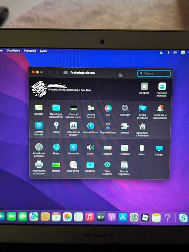Open Time Machine preferences
Image resolution: width=189 pixels, height=252 pixels.
[107, 168]
